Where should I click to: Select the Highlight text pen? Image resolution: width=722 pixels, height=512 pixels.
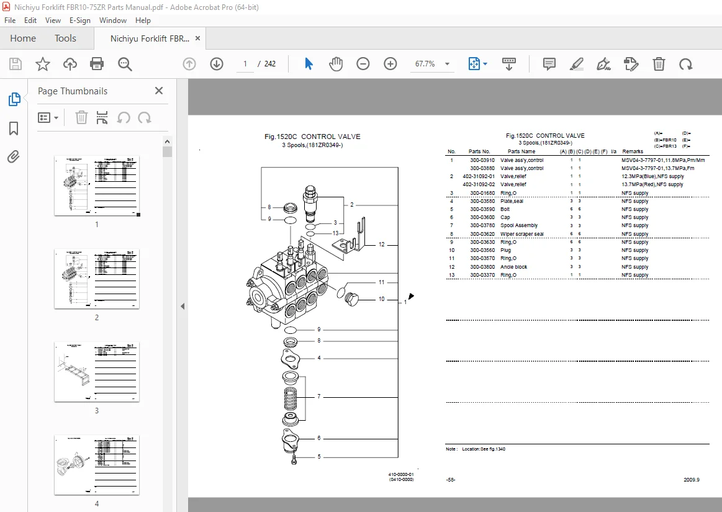[x=577, y=64]
